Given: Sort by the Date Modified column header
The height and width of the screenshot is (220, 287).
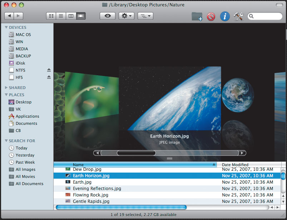Looking at the screenshot, I should coord(249,164).
